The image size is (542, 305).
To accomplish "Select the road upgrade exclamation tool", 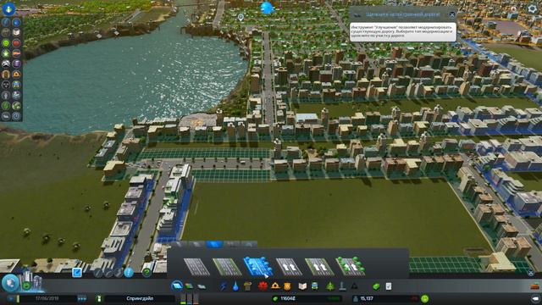I will [129, 273].
